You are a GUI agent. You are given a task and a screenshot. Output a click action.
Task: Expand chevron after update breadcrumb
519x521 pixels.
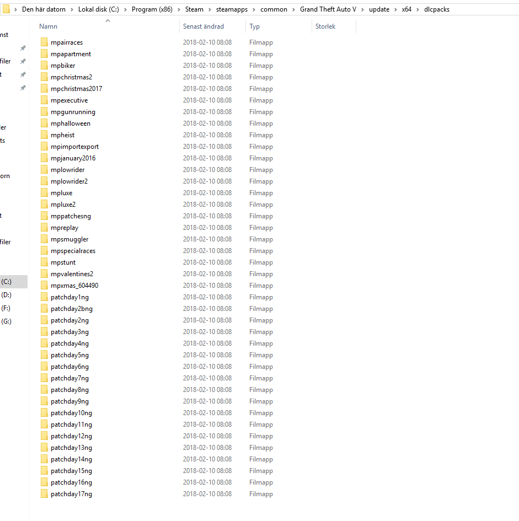tap(395, 9)
